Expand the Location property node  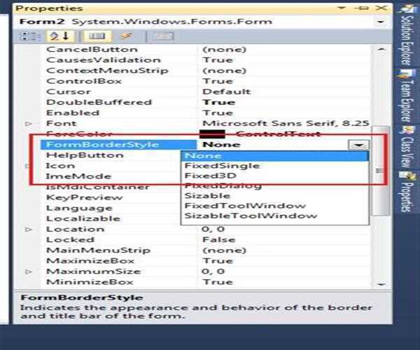point(29,230)
